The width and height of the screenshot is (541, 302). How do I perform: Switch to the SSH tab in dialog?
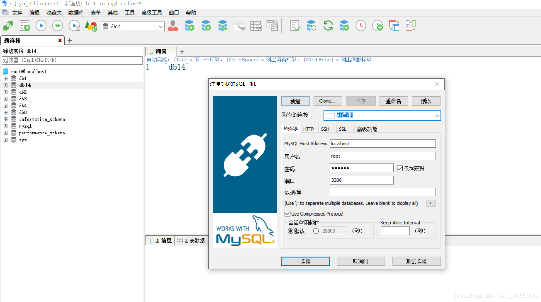(325, 129)
